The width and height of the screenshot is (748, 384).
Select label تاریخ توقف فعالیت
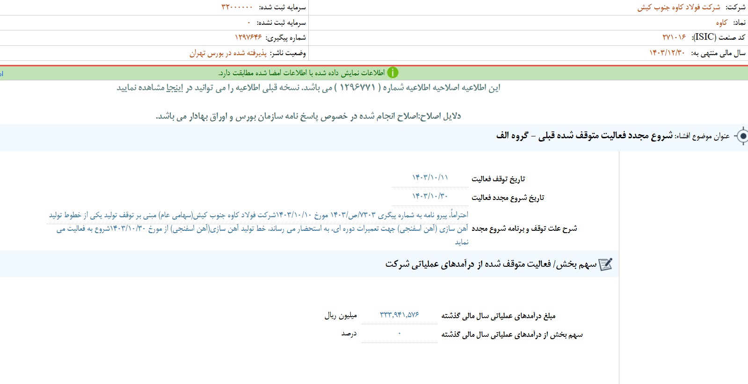(x=498, y=179)
